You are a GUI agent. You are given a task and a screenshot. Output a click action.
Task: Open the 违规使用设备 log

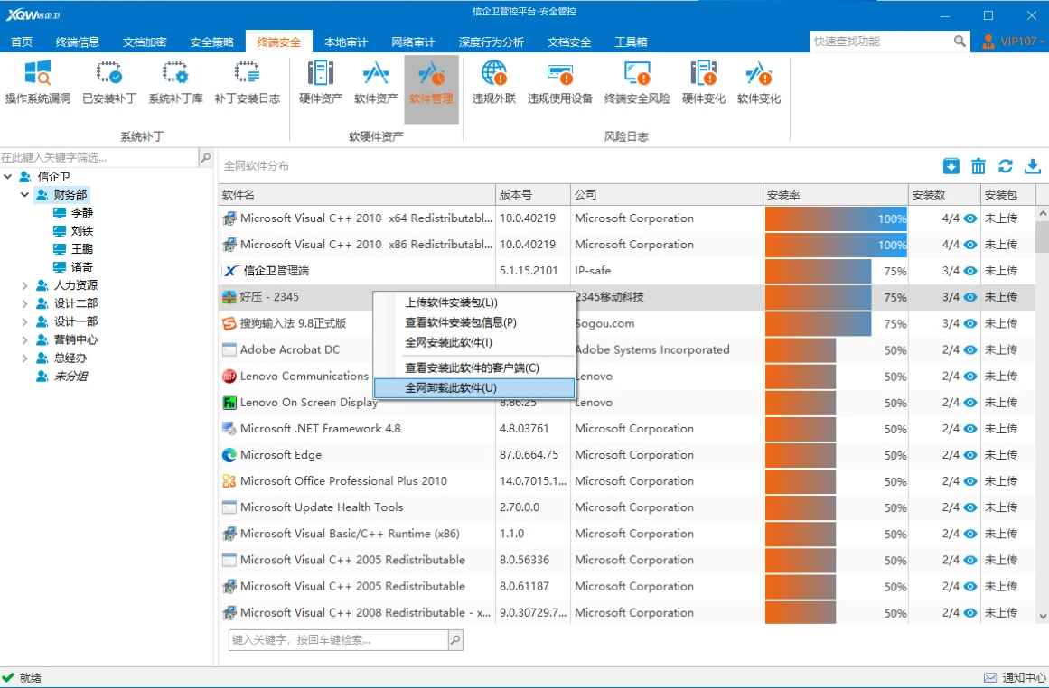pos(560,81)
